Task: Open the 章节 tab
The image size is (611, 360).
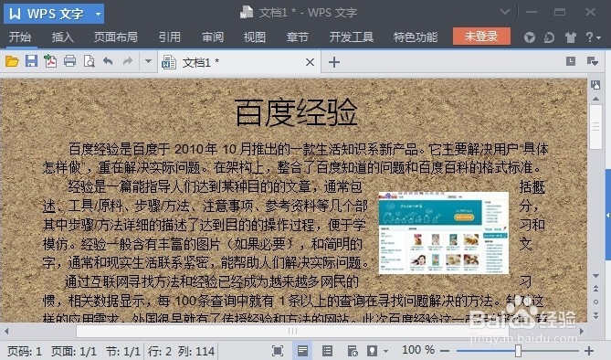Action: pos(298,37)
